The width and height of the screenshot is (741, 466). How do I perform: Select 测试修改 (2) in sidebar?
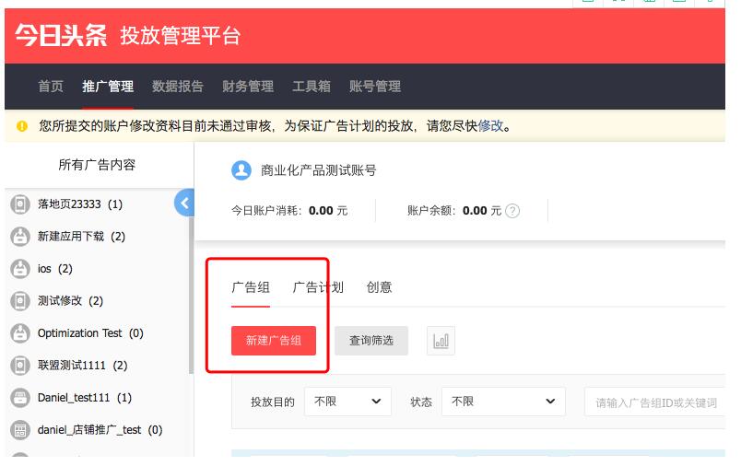tap(70, 301)
